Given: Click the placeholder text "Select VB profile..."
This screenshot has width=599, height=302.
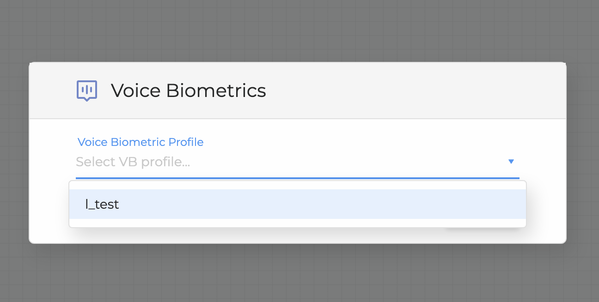Looking at the screenshot, I should click(133, 162).
